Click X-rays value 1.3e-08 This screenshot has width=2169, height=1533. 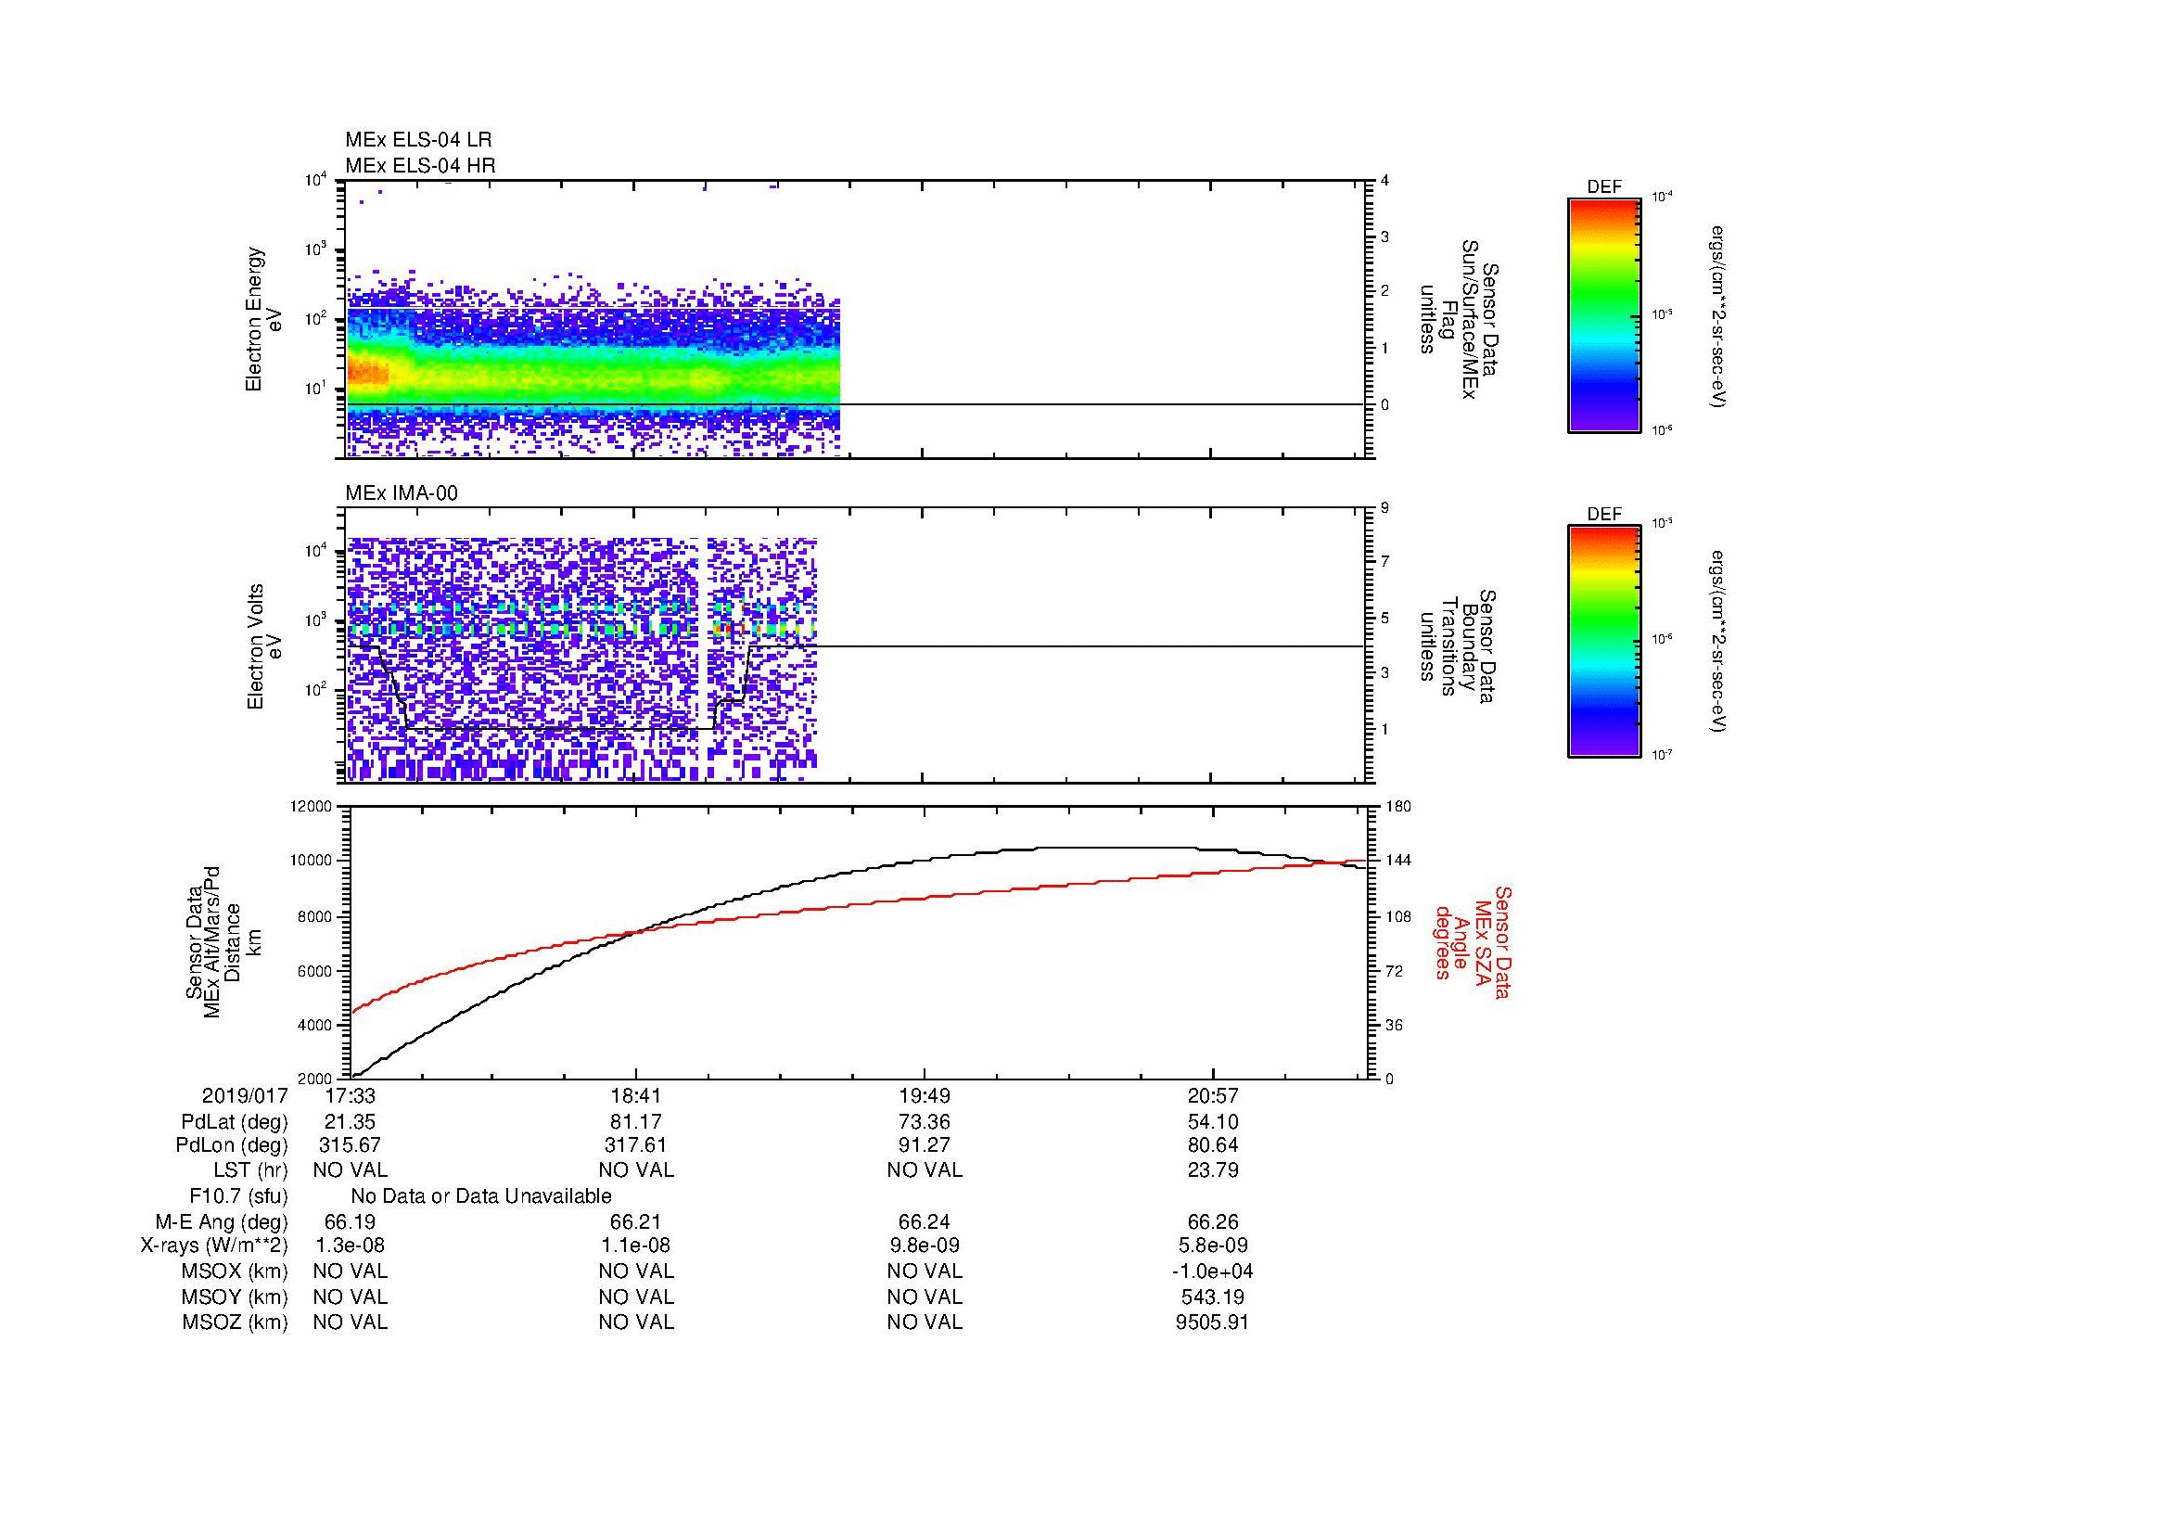click(x=351, y=1246)
